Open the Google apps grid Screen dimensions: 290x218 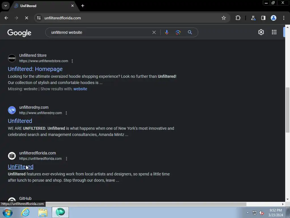[274, 32]
